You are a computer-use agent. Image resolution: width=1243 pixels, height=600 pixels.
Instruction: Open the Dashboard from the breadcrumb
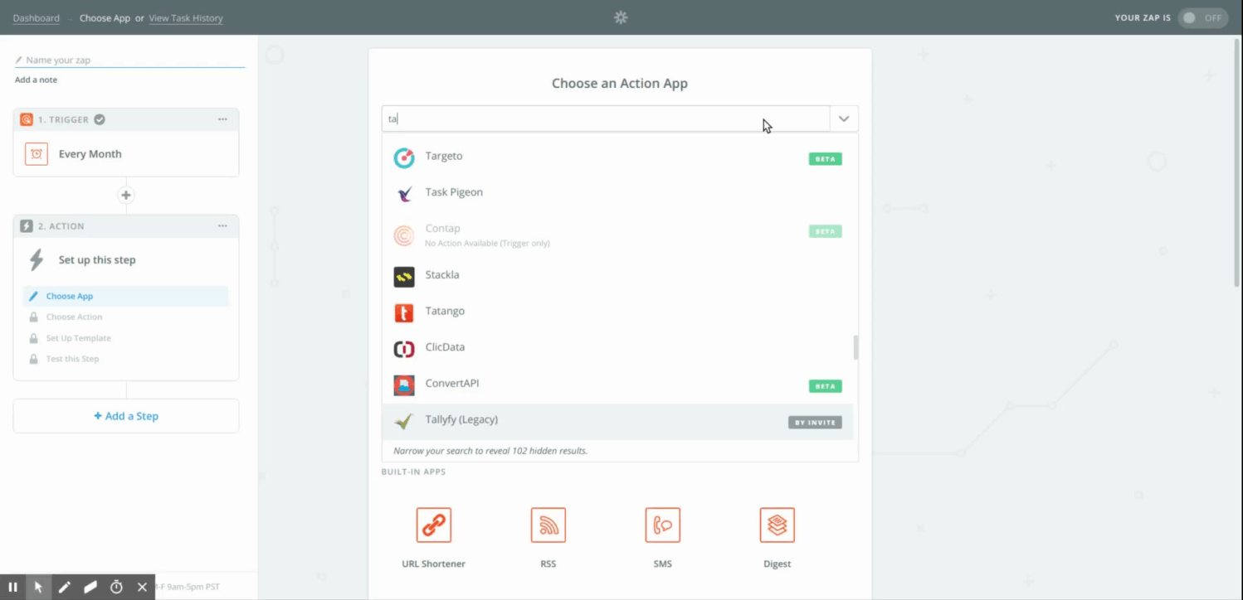pyautogui.click(x=36, y=17)
